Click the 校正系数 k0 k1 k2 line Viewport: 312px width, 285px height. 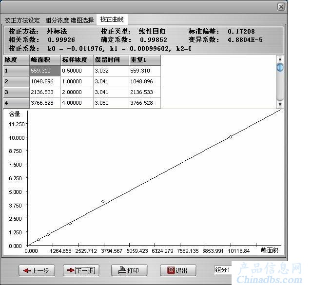coord(100,49)
